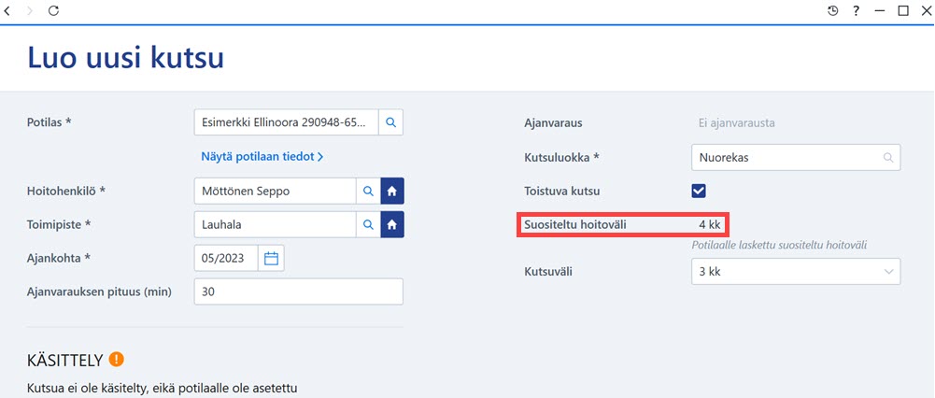
Task: Click the Toimipiste field showing Lauhala
Action: [x=276, y=224]
